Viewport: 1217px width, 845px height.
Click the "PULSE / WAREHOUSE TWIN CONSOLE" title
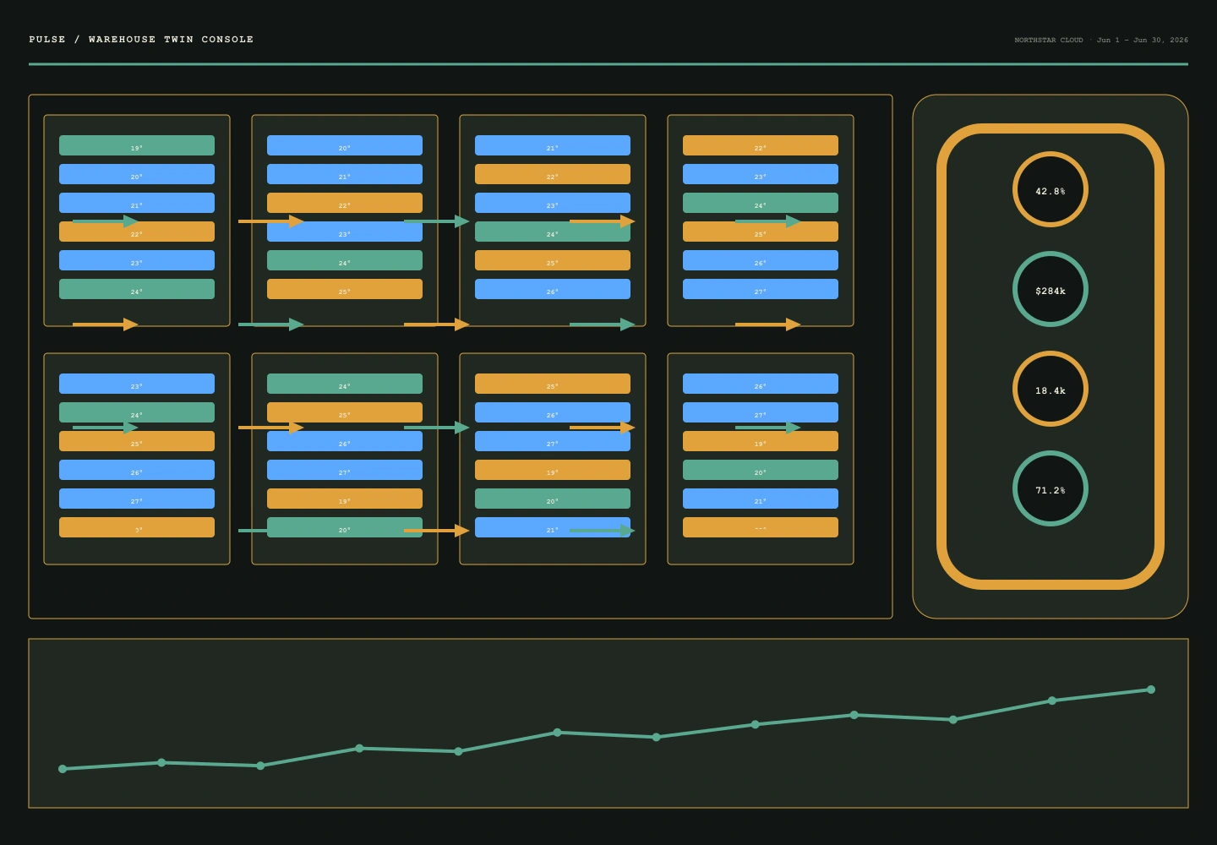tap(141, 40)
